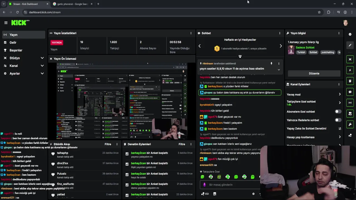The width and height of the screenshot is (356, 200).
Task: Open Kanal Eylemleri three-dot options
Action: [339, 84]
